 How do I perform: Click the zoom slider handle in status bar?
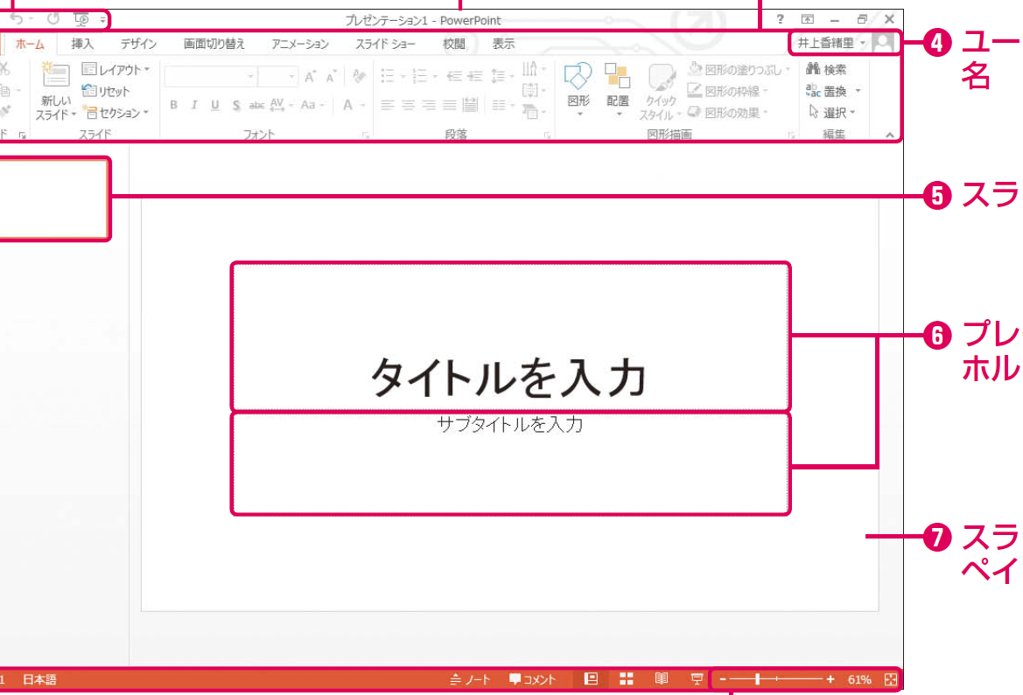point(758,679)
